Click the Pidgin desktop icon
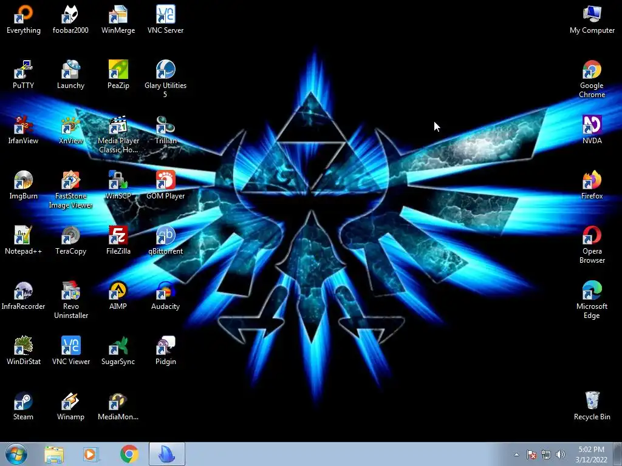 (165, 351)
